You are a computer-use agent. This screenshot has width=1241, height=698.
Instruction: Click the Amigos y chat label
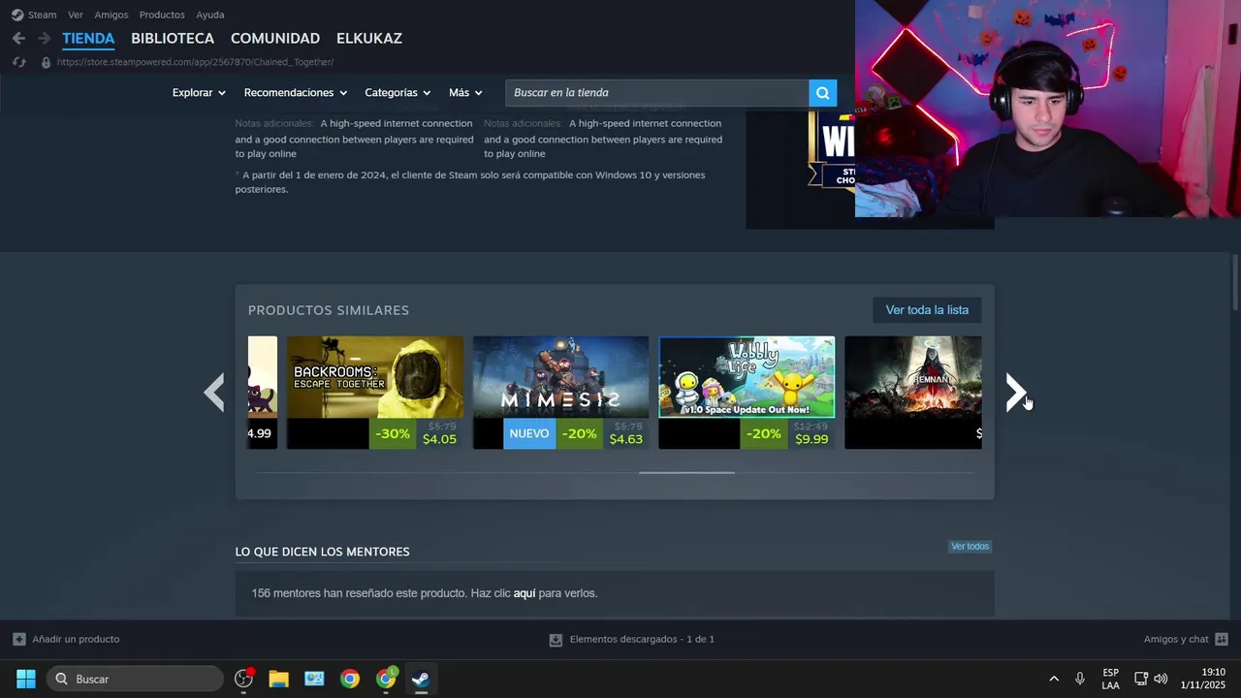[1176, 639]
